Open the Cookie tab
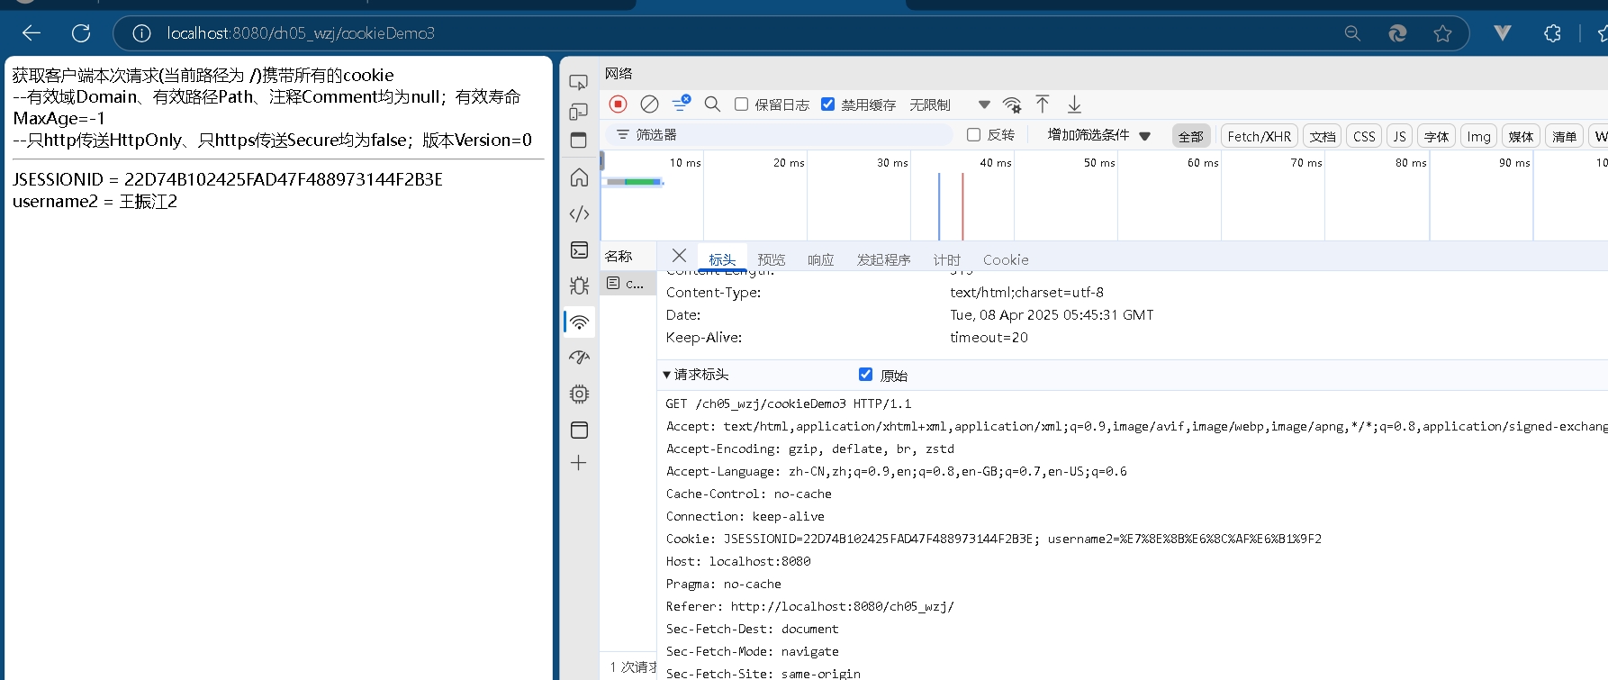 1005,259
